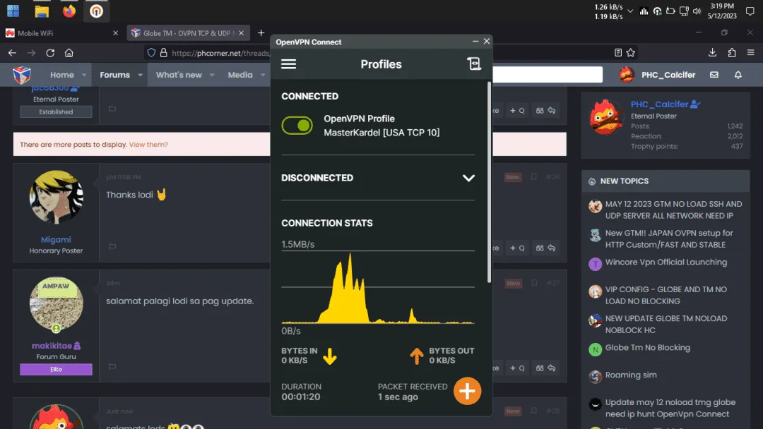This screenshot has width=763, height=429.
Task: Click Migami's avatar image
Action: (x=56, y=197)
